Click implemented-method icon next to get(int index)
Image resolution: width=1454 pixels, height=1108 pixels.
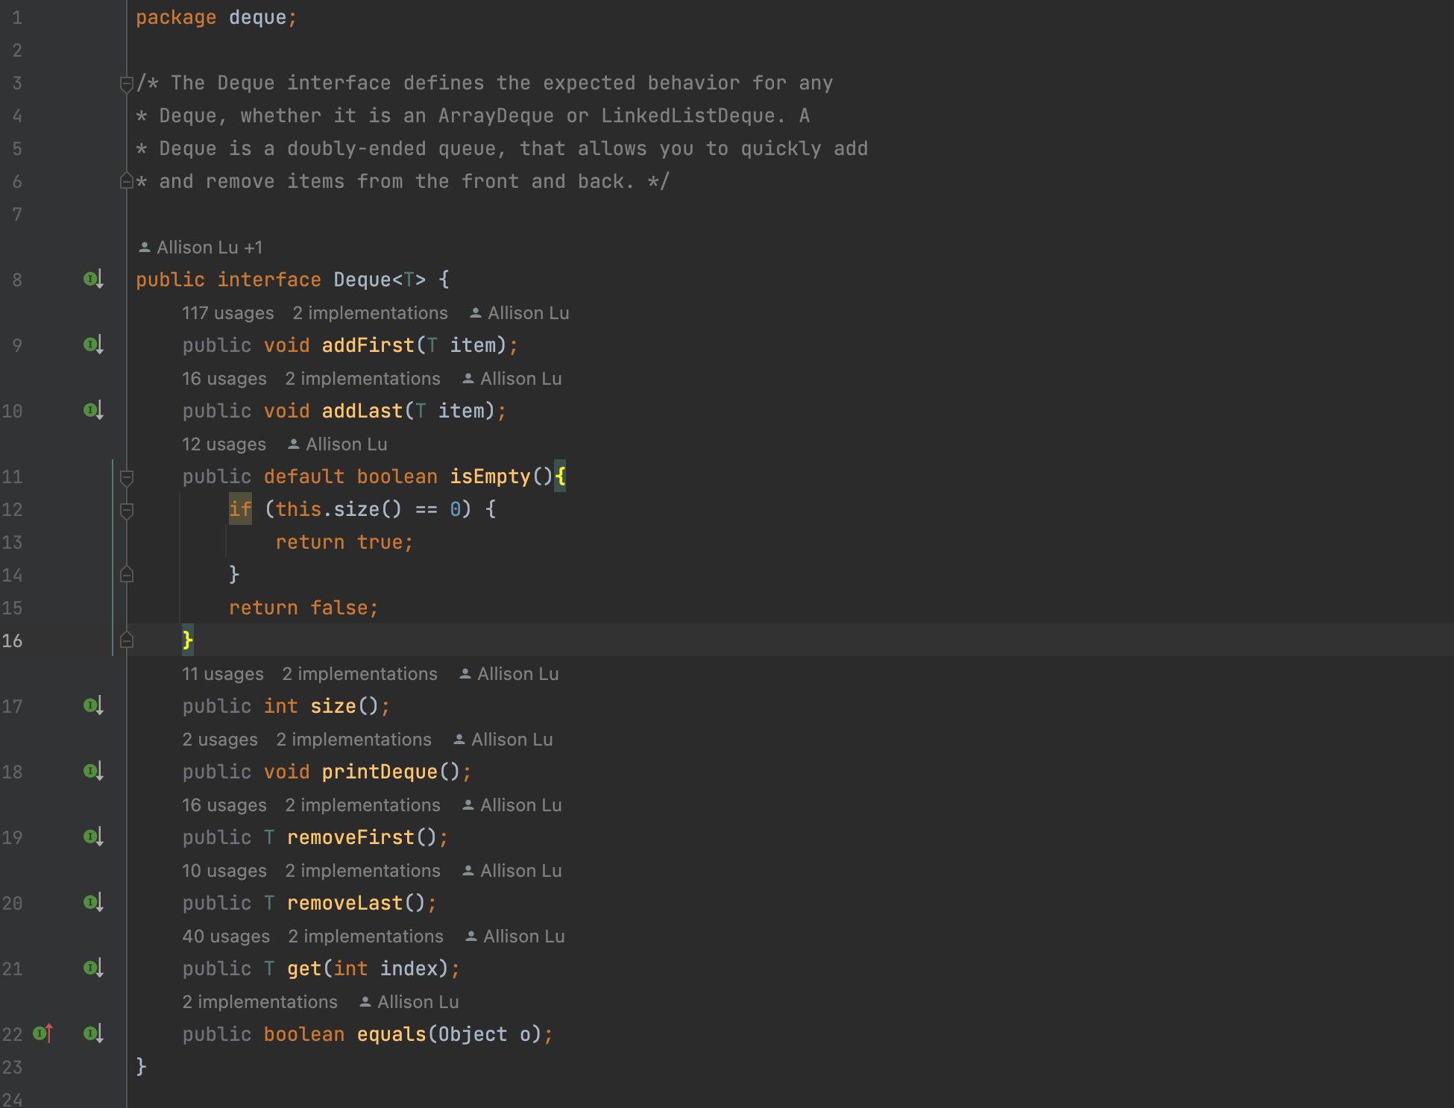(x=92, y=969)
